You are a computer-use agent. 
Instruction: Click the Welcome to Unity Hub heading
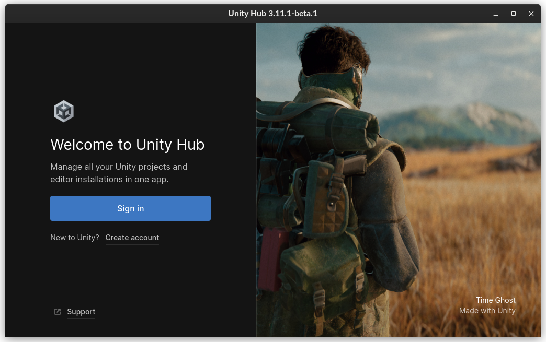point(127,145)
